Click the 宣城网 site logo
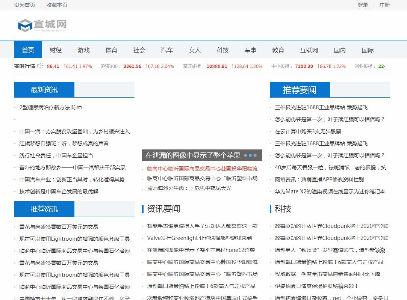Viewport: 407px width, 300px height. 42,26
